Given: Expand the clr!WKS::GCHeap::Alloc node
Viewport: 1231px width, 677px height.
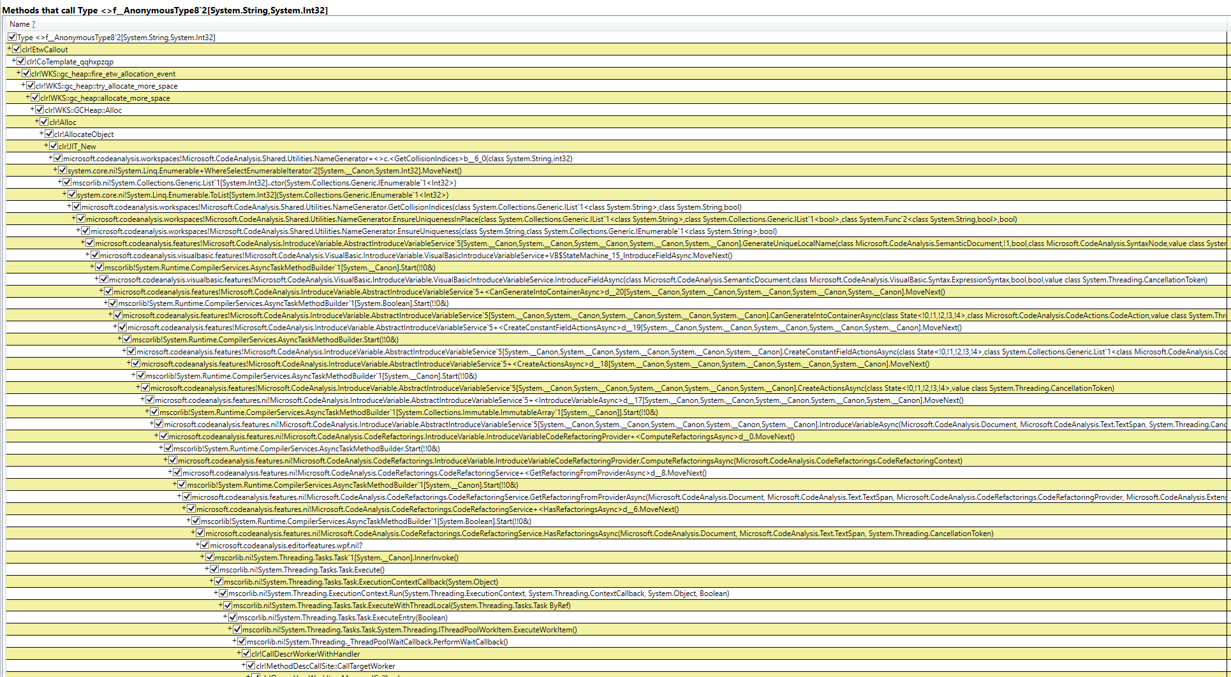Looking at the screenshot, I should (31, 109).
